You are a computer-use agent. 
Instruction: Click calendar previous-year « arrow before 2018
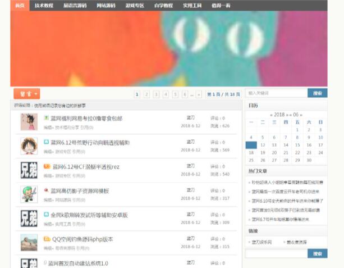pyautogui.click(x=271, y=115)
